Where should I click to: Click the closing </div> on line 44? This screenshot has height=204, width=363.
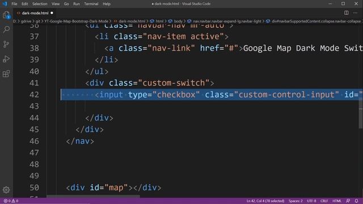pos(99,118)
